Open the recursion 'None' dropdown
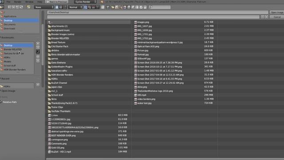This screenshot has width=284, height=160. point(44,7)
